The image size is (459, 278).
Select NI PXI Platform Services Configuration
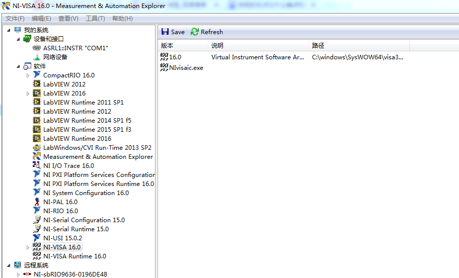pos(99,175)
